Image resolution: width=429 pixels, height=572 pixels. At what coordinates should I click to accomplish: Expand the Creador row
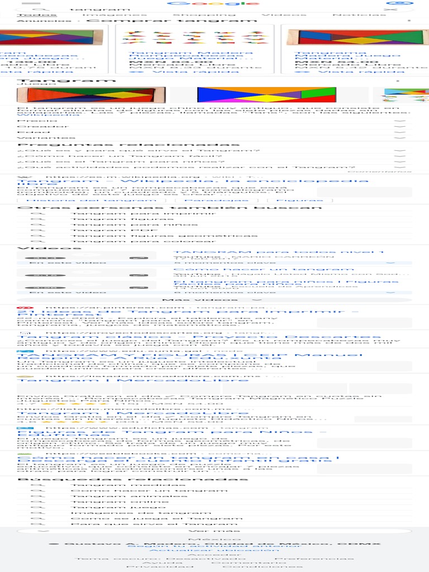pos(214,127)
